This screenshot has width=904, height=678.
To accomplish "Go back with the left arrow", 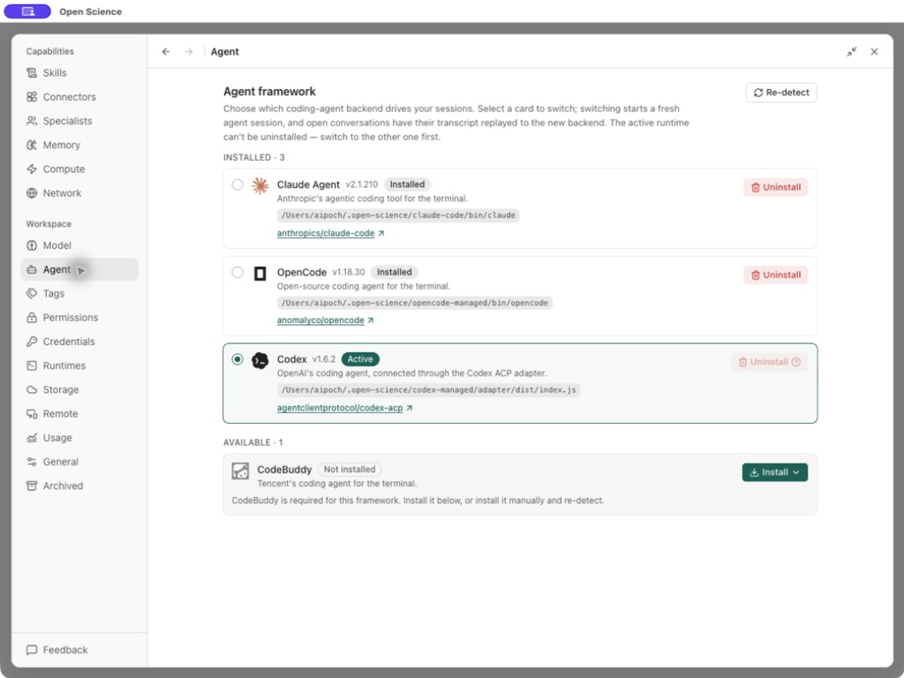I will (166, 52).
